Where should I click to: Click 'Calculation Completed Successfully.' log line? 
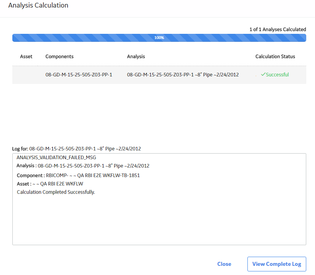pos(56,192)
